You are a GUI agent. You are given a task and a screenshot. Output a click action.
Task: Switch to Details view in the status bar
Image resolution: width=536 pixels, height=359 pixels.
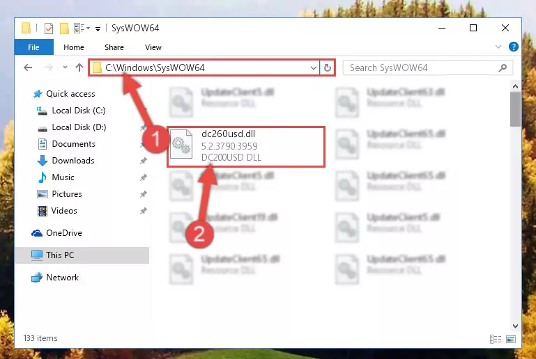coord(496,339)
